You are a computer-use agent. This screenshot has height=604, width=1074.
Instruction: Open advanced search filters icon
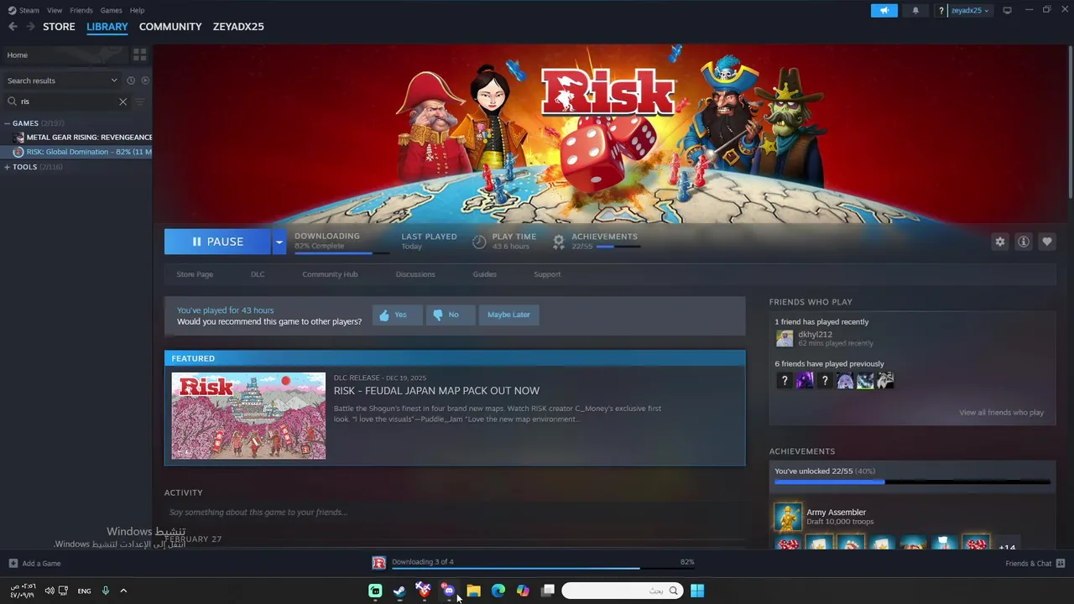click(139, 102)
